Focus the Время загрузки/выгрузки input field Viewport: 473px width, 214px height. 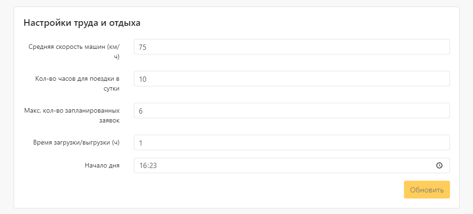click(292, 142)
